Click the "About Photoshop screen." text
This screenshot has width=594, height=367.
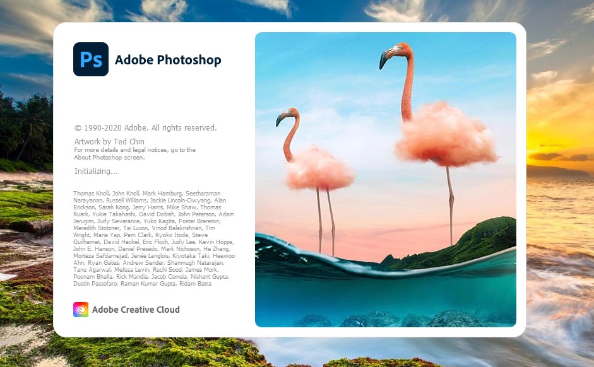tap(109, 158)
